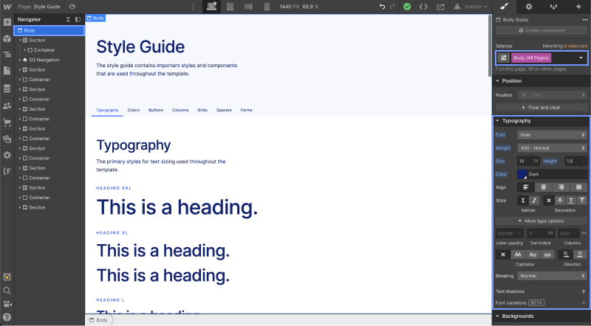Screen dimensions: 591x326
Task: Open the Font dropdown showing Inter
Action: coord(552,135)
